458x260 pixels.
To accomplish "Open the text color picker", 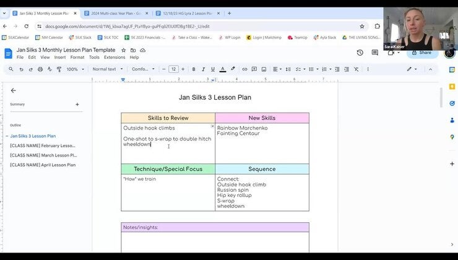I will click(x=223, y=69).
